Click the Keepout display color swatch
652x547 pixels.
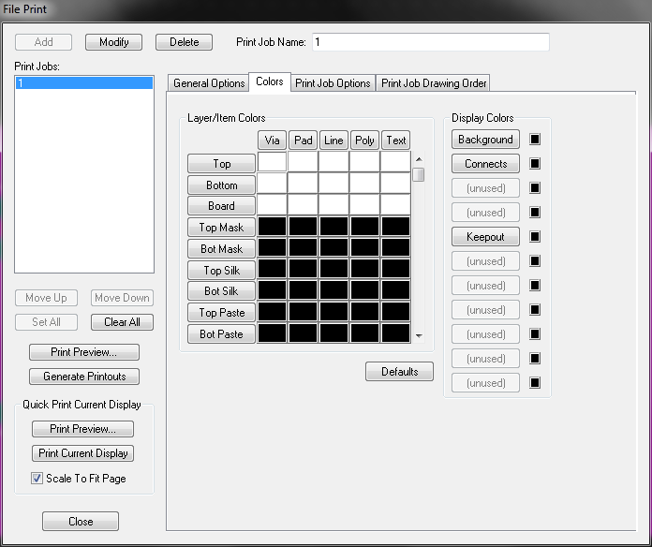coord(536,237)
